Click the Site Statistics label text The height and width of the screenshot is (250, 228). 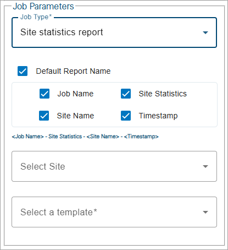(x=163, y=94)
